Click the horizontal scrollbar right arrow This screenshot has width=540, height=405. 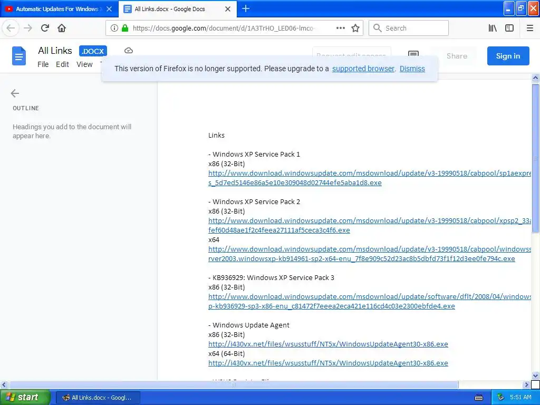(x=526, y=384)
